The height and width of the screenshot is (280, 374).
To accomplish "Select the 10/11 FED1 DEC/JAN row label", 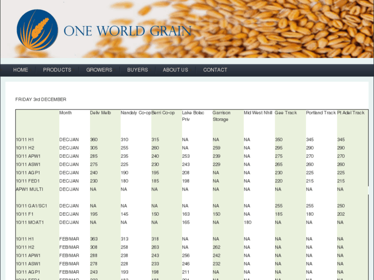I will [x=28, y=181].
